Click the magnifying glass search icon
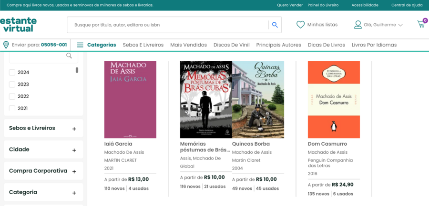Image resolution: width=429 pixels, height=206 pixels. coord(275,25)
